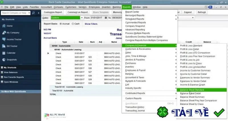Click the From date input field

(97, 18)
